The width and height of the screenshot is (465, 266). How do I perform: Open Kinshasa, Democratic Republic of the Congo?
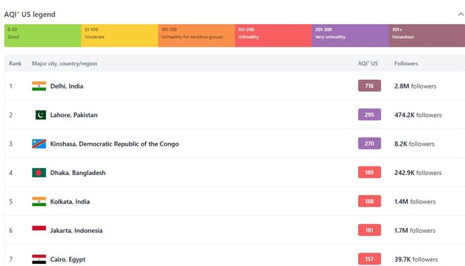pyautogui.click(x=114, y=144)
